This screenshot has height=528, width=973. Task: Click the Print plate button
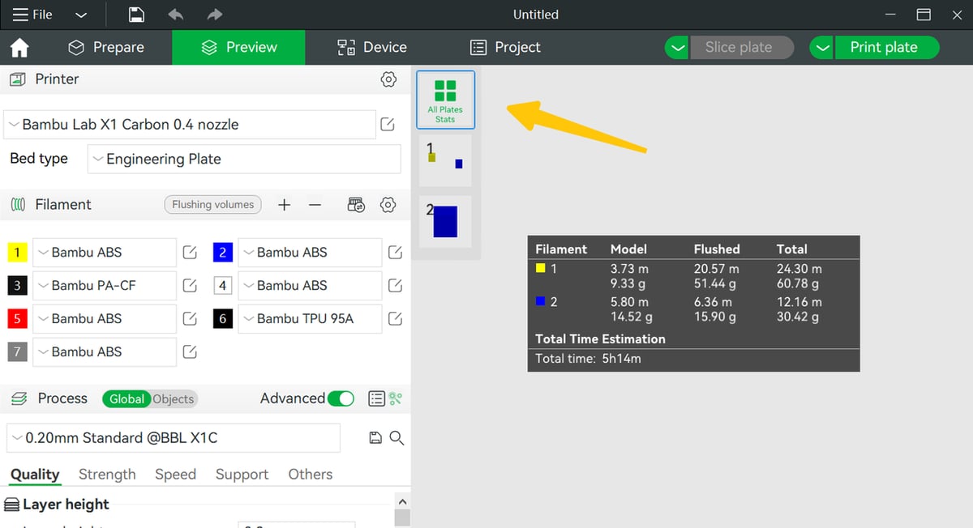887,48
